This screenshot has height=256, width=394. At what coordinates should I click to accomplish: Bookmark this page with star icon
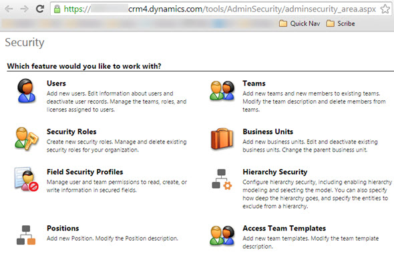point(385,9)
